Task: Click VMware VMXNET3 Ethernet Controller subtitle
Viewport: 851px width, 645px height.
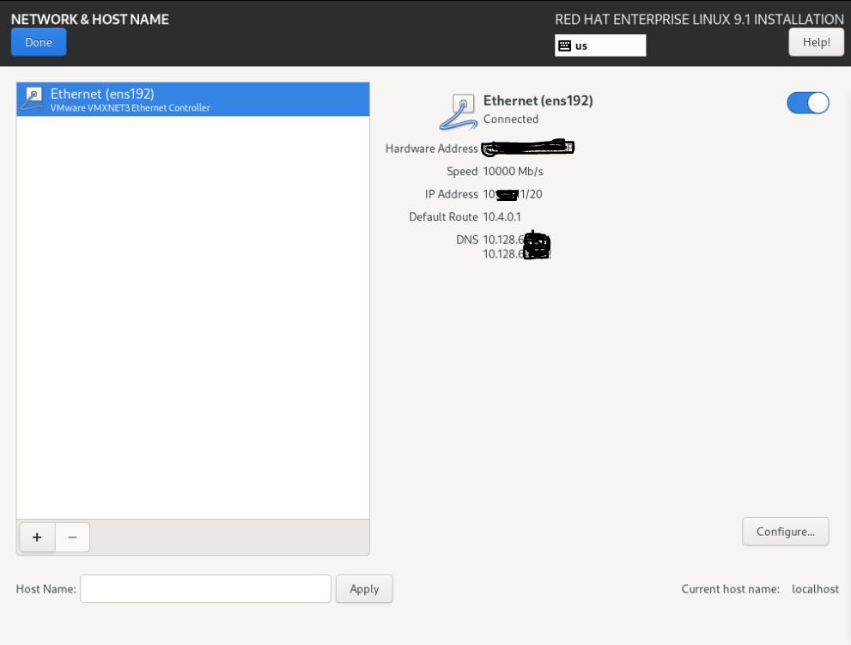Action: [130, 108]
